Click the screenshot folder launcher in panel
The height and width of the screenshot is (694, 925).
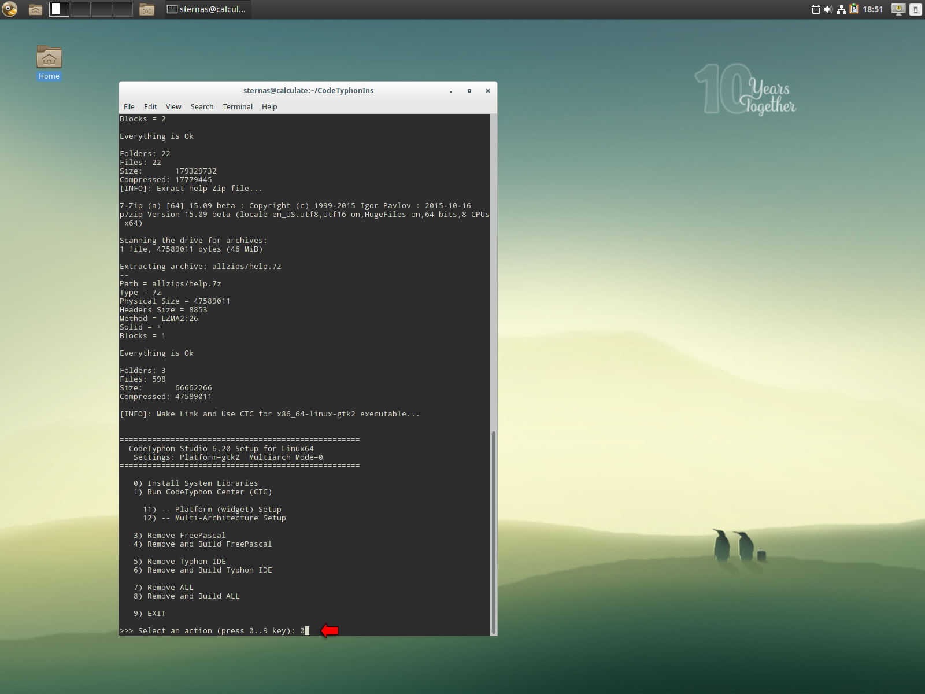(x=147, y=9)
